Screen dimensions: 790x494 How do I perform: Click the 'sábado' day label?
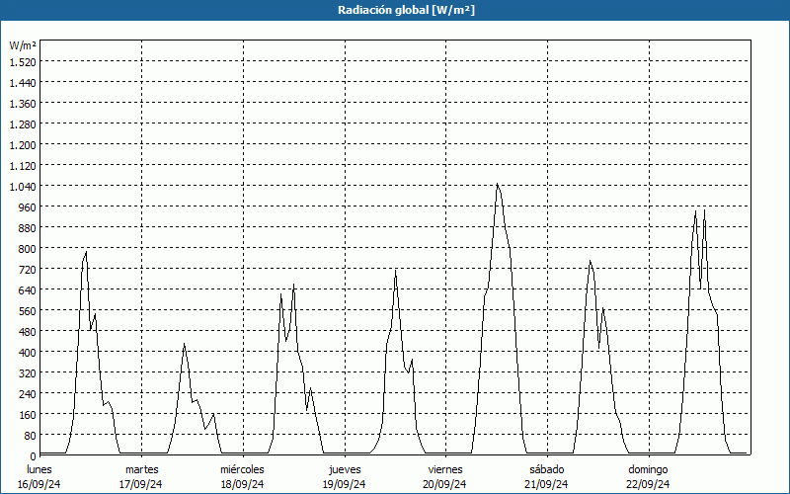click(547, 469)
